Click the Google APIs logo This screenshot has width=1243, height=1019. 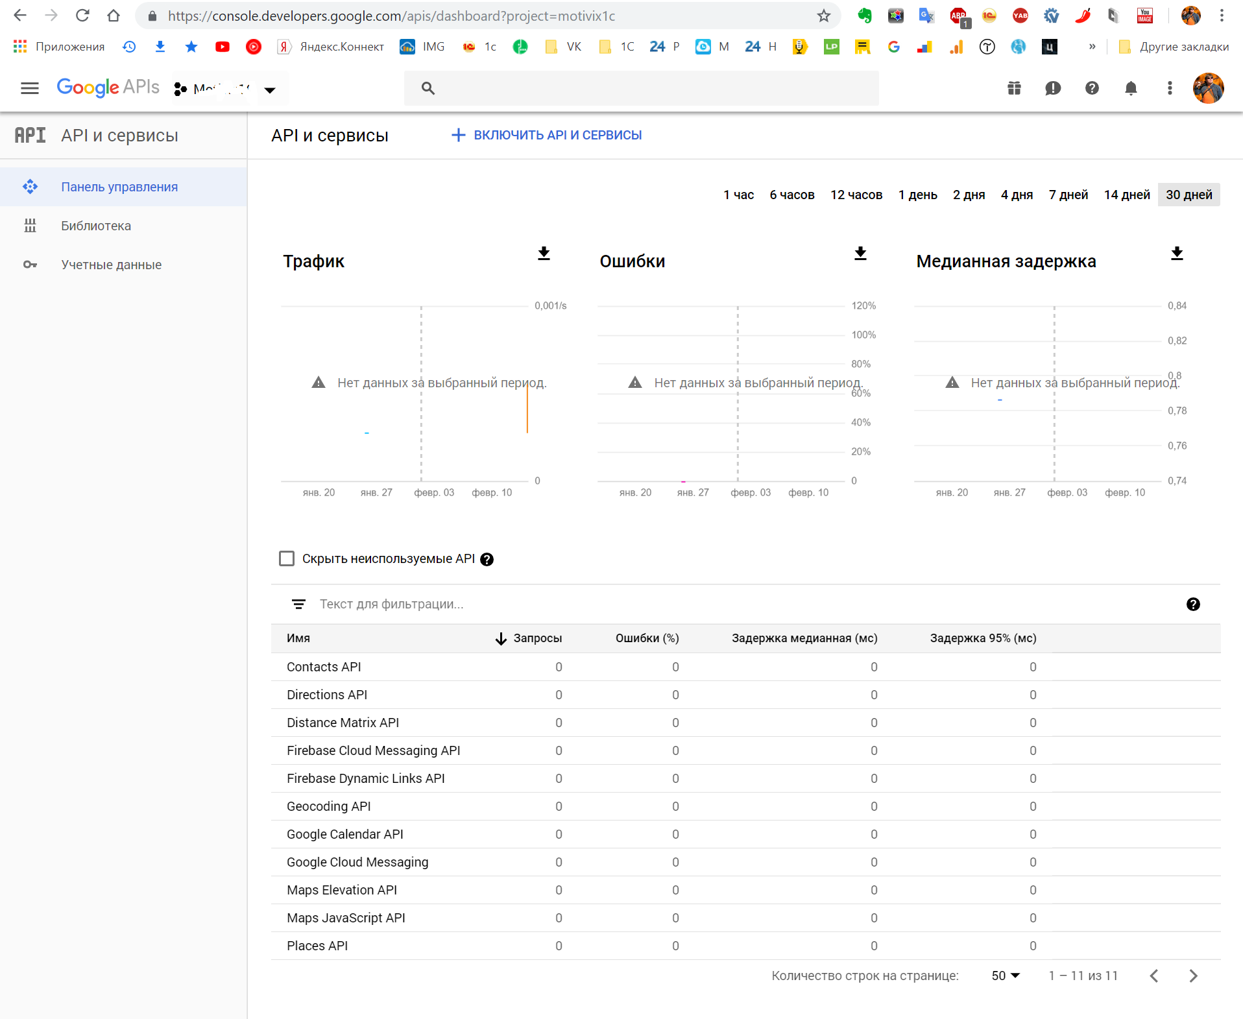(108, 88)
